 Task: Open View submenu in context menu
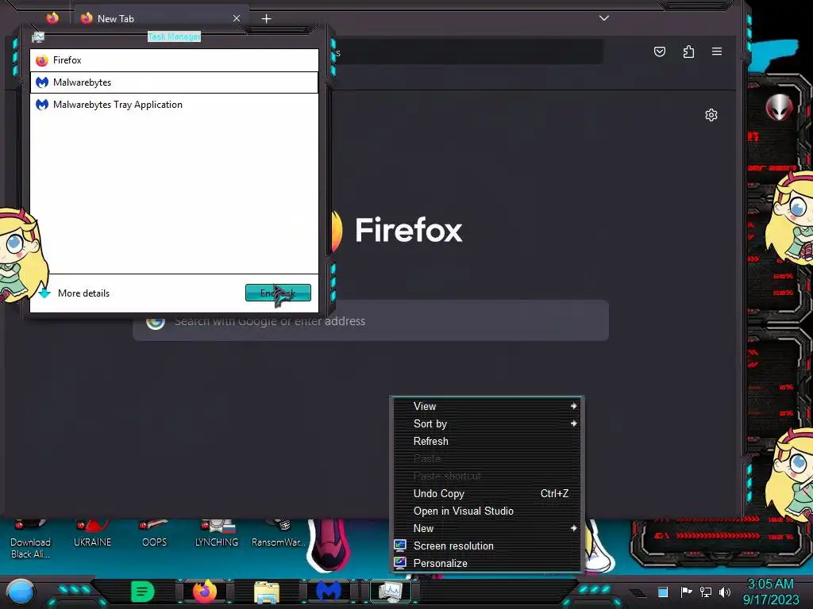pos(487,407)
